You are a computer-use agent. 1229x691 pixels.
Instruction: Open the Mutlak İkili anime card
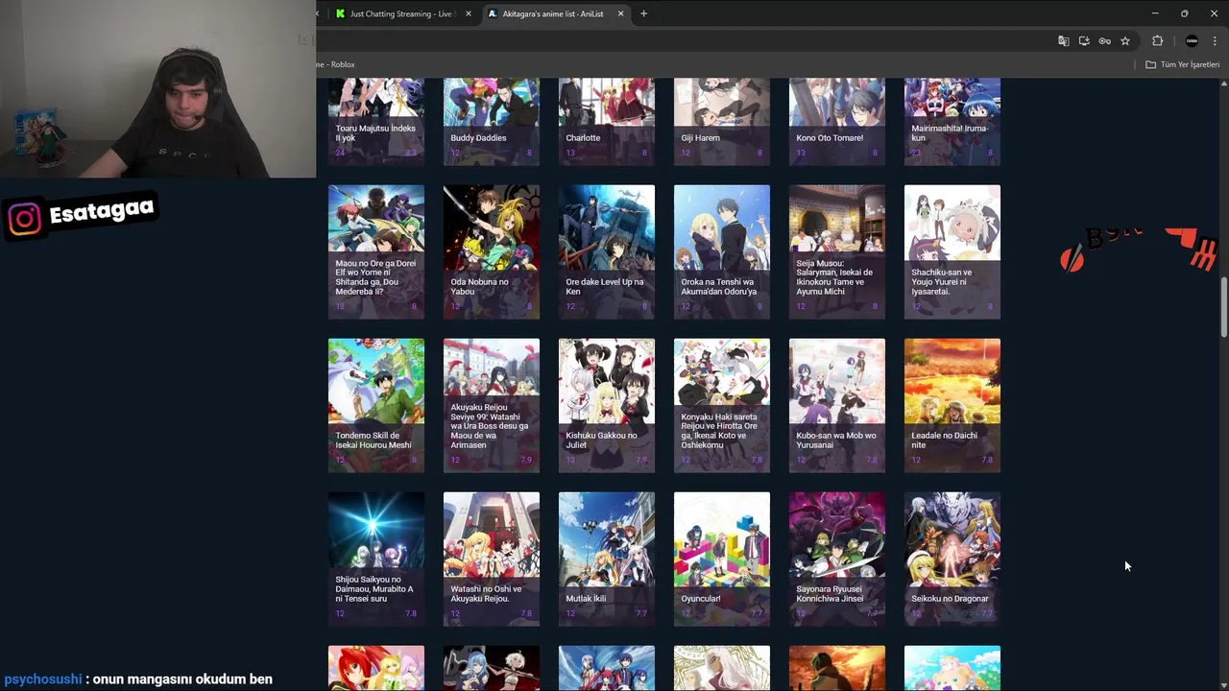click(x=607, y=559)
